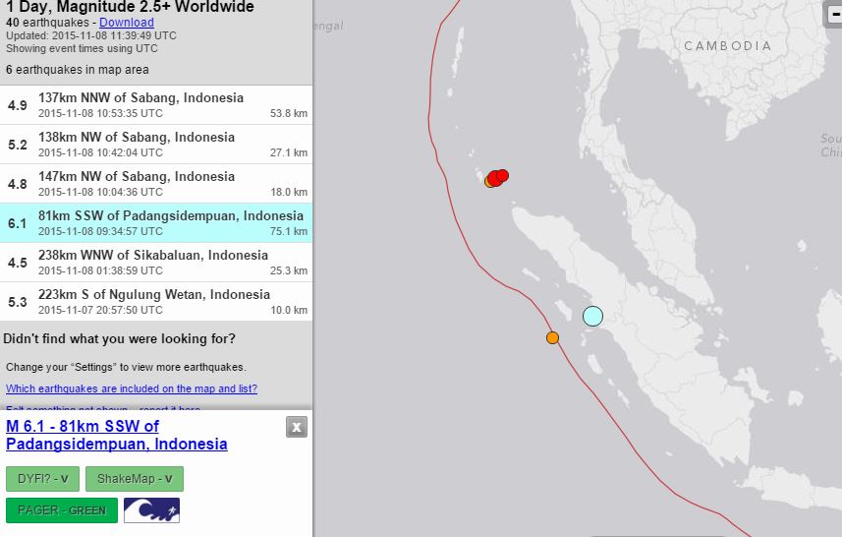Click the rightmost red earthquake marker near Sabang
Viewport: 842px width, 537px height.
tap(503, 175)
